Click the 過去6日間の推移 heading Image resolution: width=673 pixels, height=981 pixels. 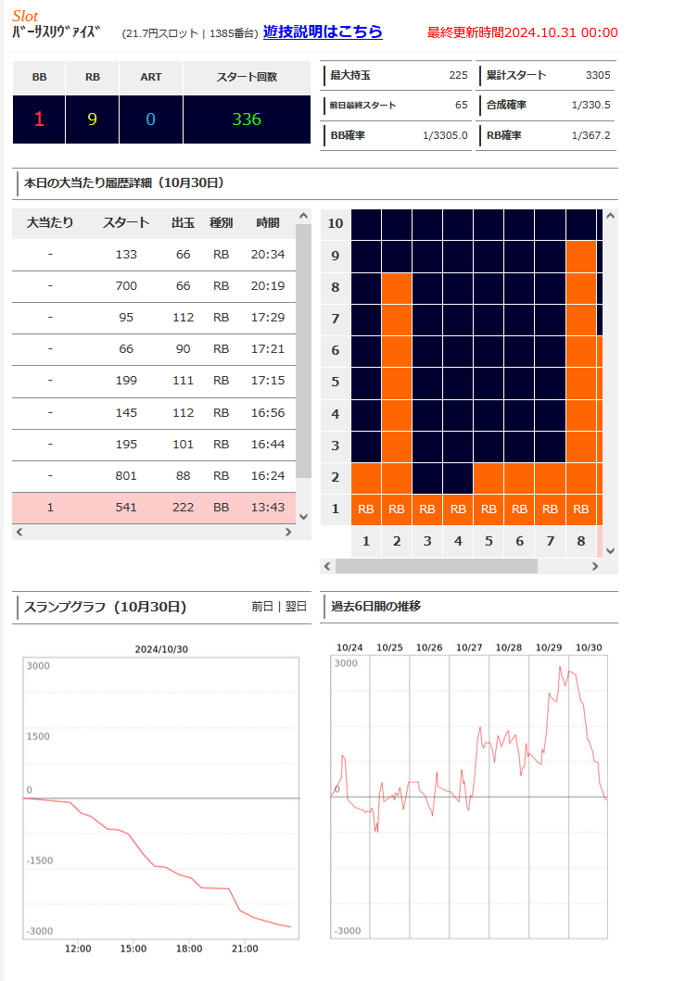pyautogui.click(x=375, y=606)
